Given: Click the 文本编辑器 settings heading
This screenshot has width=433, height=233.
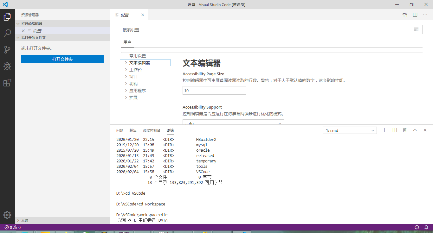Looking at the screenshot, I should pos(202,63).
